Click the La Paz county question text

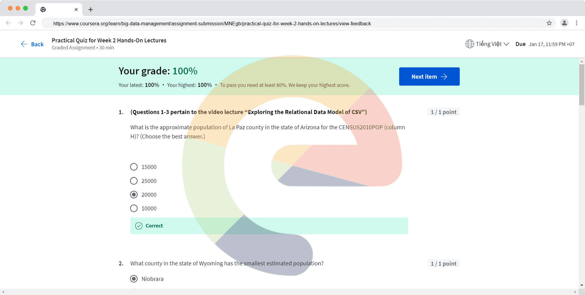point(268,132)
